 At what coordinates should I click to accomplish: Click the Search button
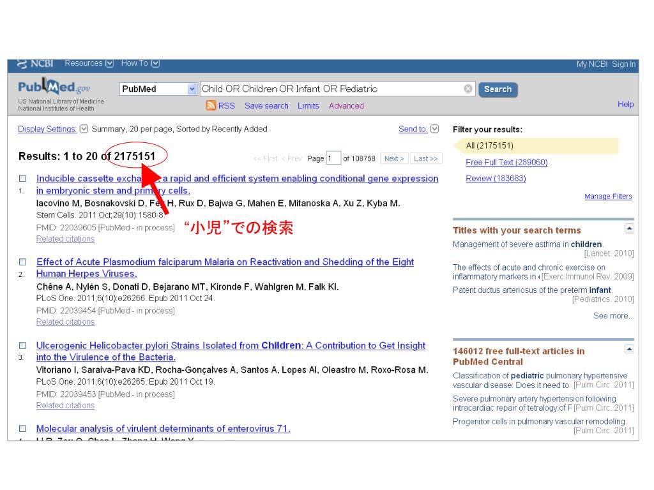click(498, 89)
